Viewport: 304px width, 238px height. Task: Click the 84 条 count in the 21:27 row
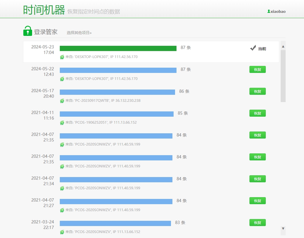(182, 201)
